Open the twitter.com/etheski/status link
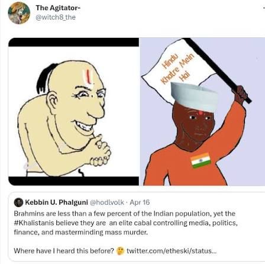 coord(172,251)
